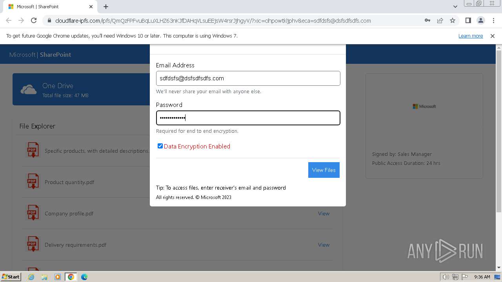Click PDF icon for Company profile.pdf
This screenshot has height=282, width=502.
click(x=33, y=213)
